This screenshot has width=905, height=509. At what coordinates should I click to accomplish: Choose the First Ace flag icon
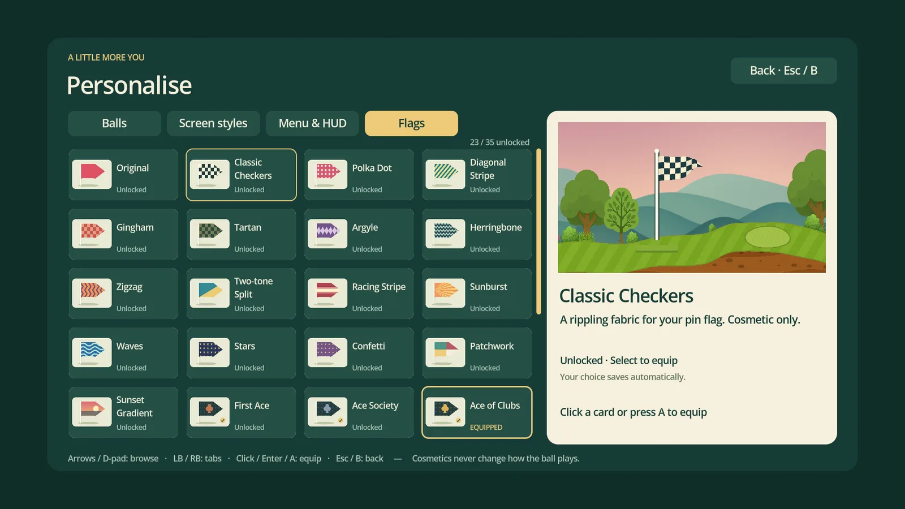tap(209, 412)
